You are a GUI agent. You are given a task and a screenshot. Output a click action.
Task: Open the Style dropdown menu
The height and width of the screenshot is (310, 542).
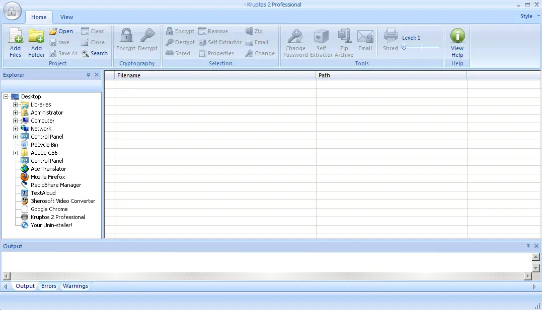(530, 16)
